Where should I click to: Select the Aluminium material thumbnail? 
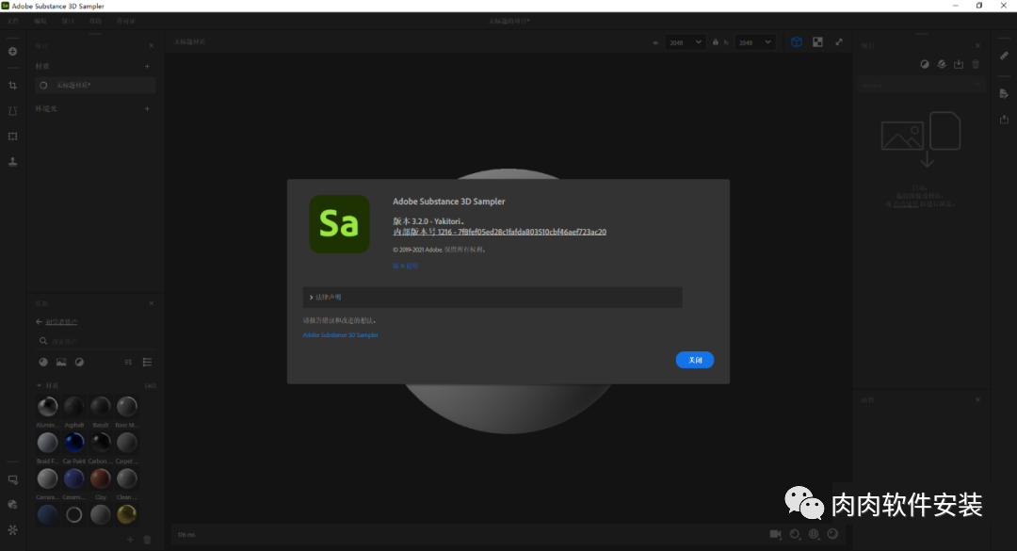pos(47,407)
